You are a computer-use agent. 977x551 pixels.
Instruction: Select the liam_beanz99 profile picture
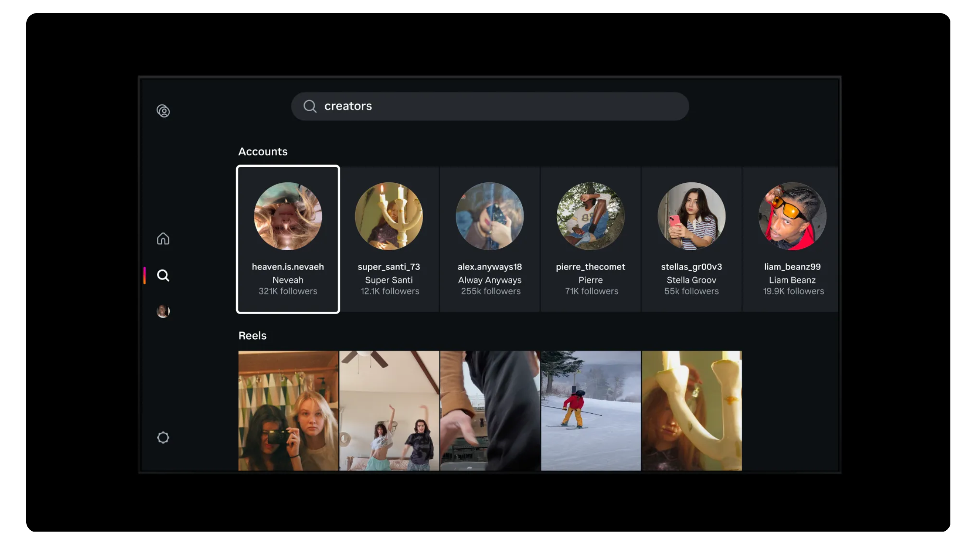(x=792, y=216)
